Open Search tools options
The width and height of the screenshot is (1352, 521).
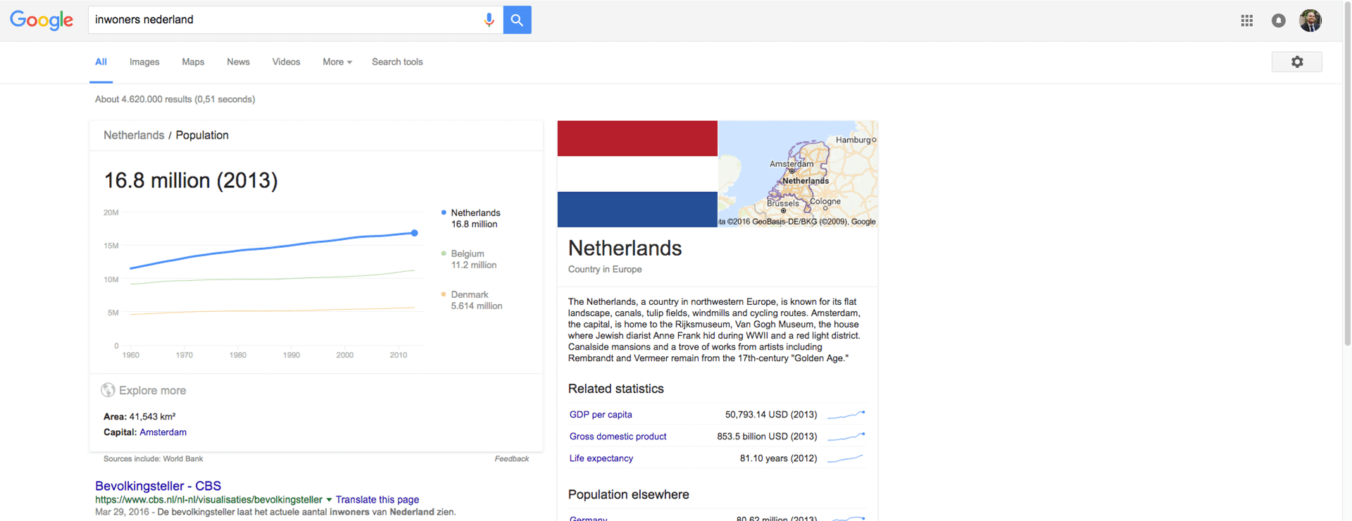tap(397, 62)
